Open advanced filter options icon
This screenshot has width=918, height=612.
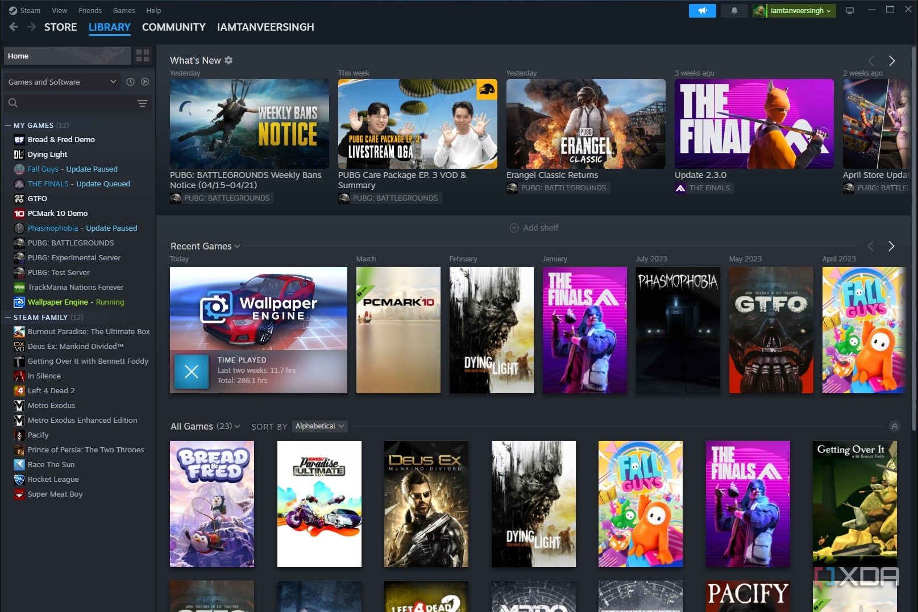[142, 103]
